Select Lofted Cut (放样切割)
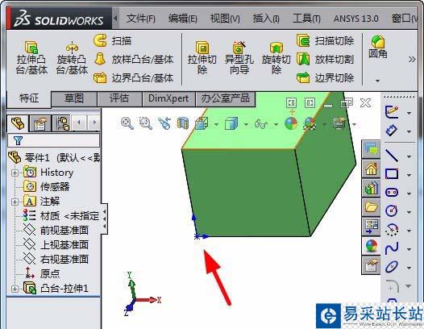The image size is (424, 329). [x=326, y=59]
